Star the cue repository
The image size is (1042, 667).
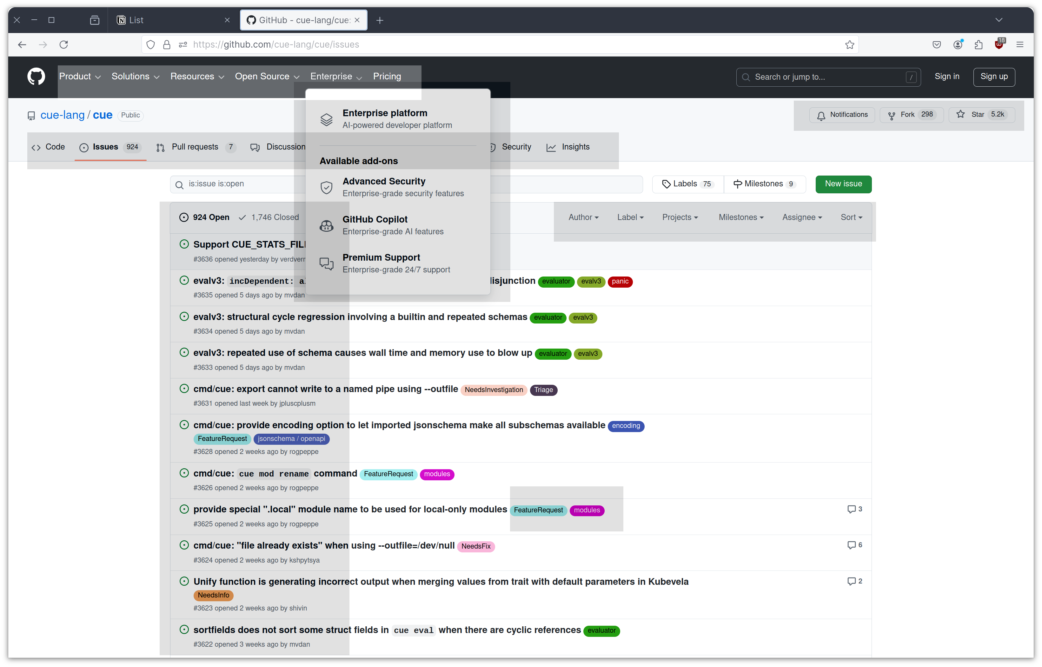pos(981,115)
